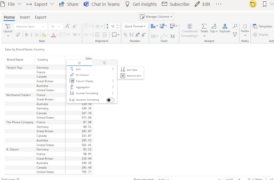Decrease decimal places
Viewport: 274px width, 180px height.
(x=143, y=35)
